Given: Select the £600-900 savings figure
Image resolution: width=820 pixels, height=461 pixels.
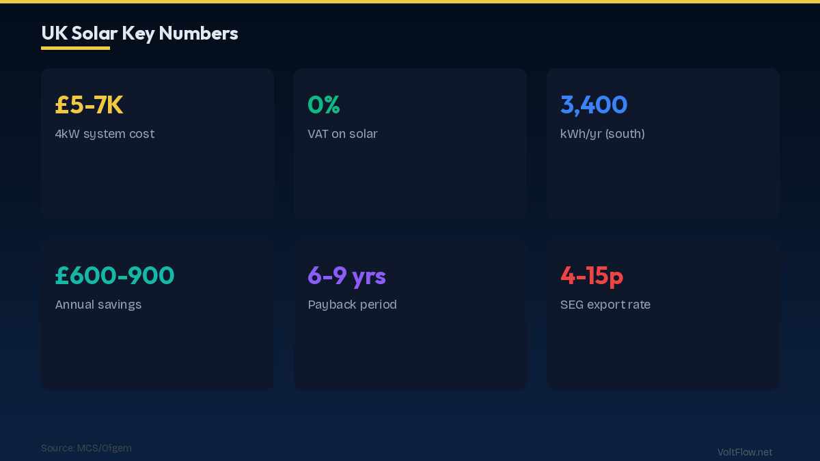Looking at the screenshot, I should (x=115, y=276).
